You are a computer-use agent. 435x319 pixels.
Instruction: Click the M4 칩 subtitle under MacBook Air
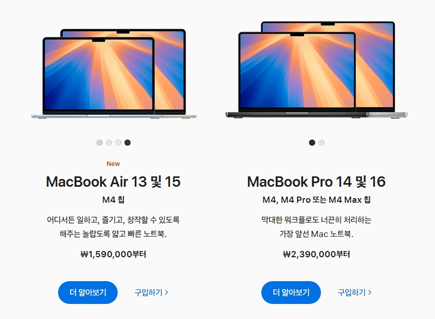113,200
